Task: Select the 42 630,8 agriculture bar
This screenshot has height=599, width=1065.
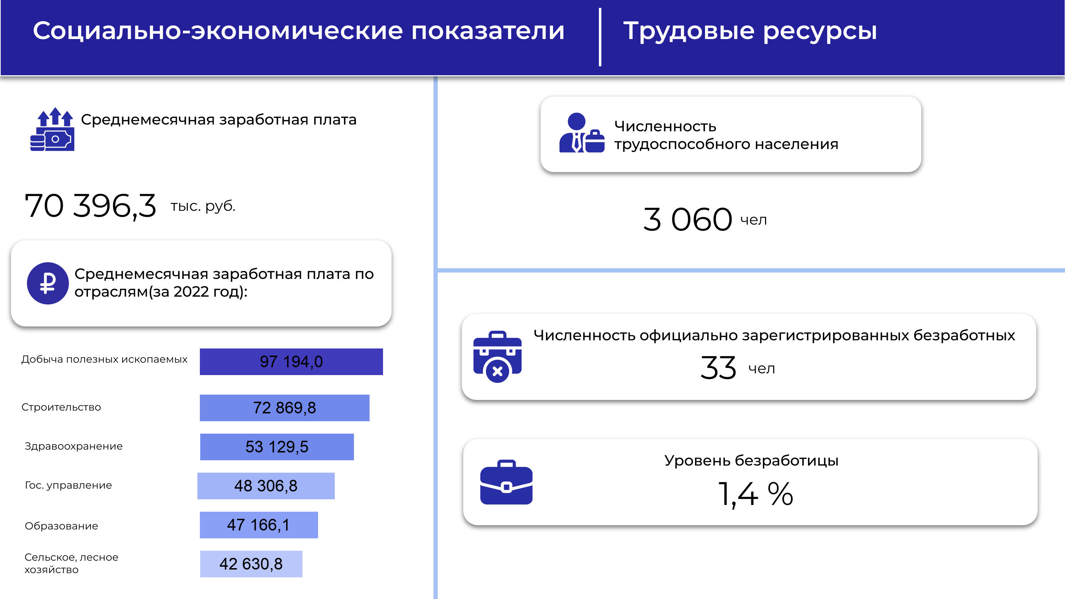Action: 251,564
